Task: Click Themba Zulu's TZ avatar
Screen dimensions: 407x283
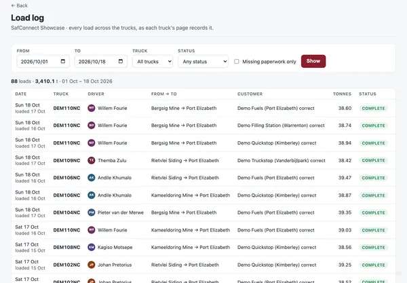Action: tap(92, 160)
